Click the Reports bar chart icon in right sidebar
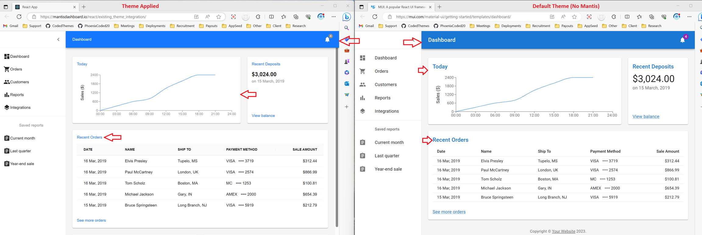 362,98
